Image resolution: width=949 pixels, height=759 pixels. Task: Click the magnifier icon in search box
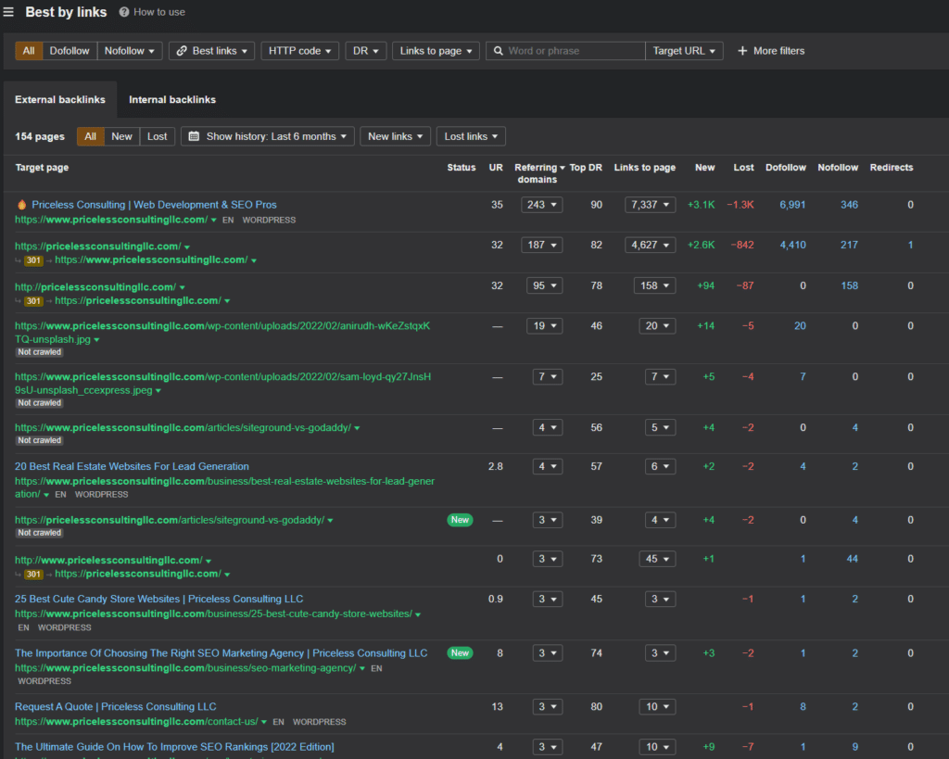point(498,51)
